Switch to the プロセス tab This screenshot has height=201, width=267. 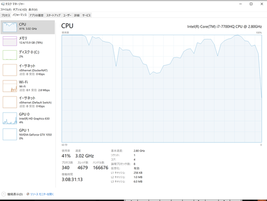(6, 15)
